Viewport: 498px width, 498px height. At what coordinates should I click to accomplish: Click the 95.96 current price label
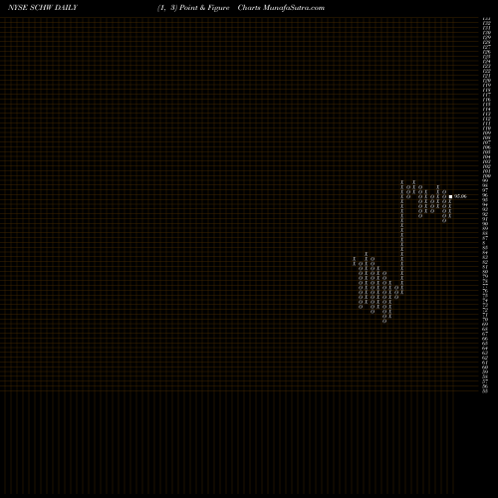pos(460,196)
